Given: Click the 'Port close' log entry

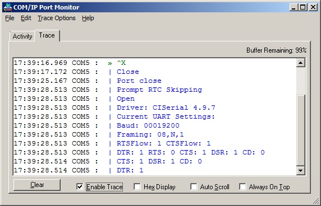Looking at the screenshot, I should (155, 81).
